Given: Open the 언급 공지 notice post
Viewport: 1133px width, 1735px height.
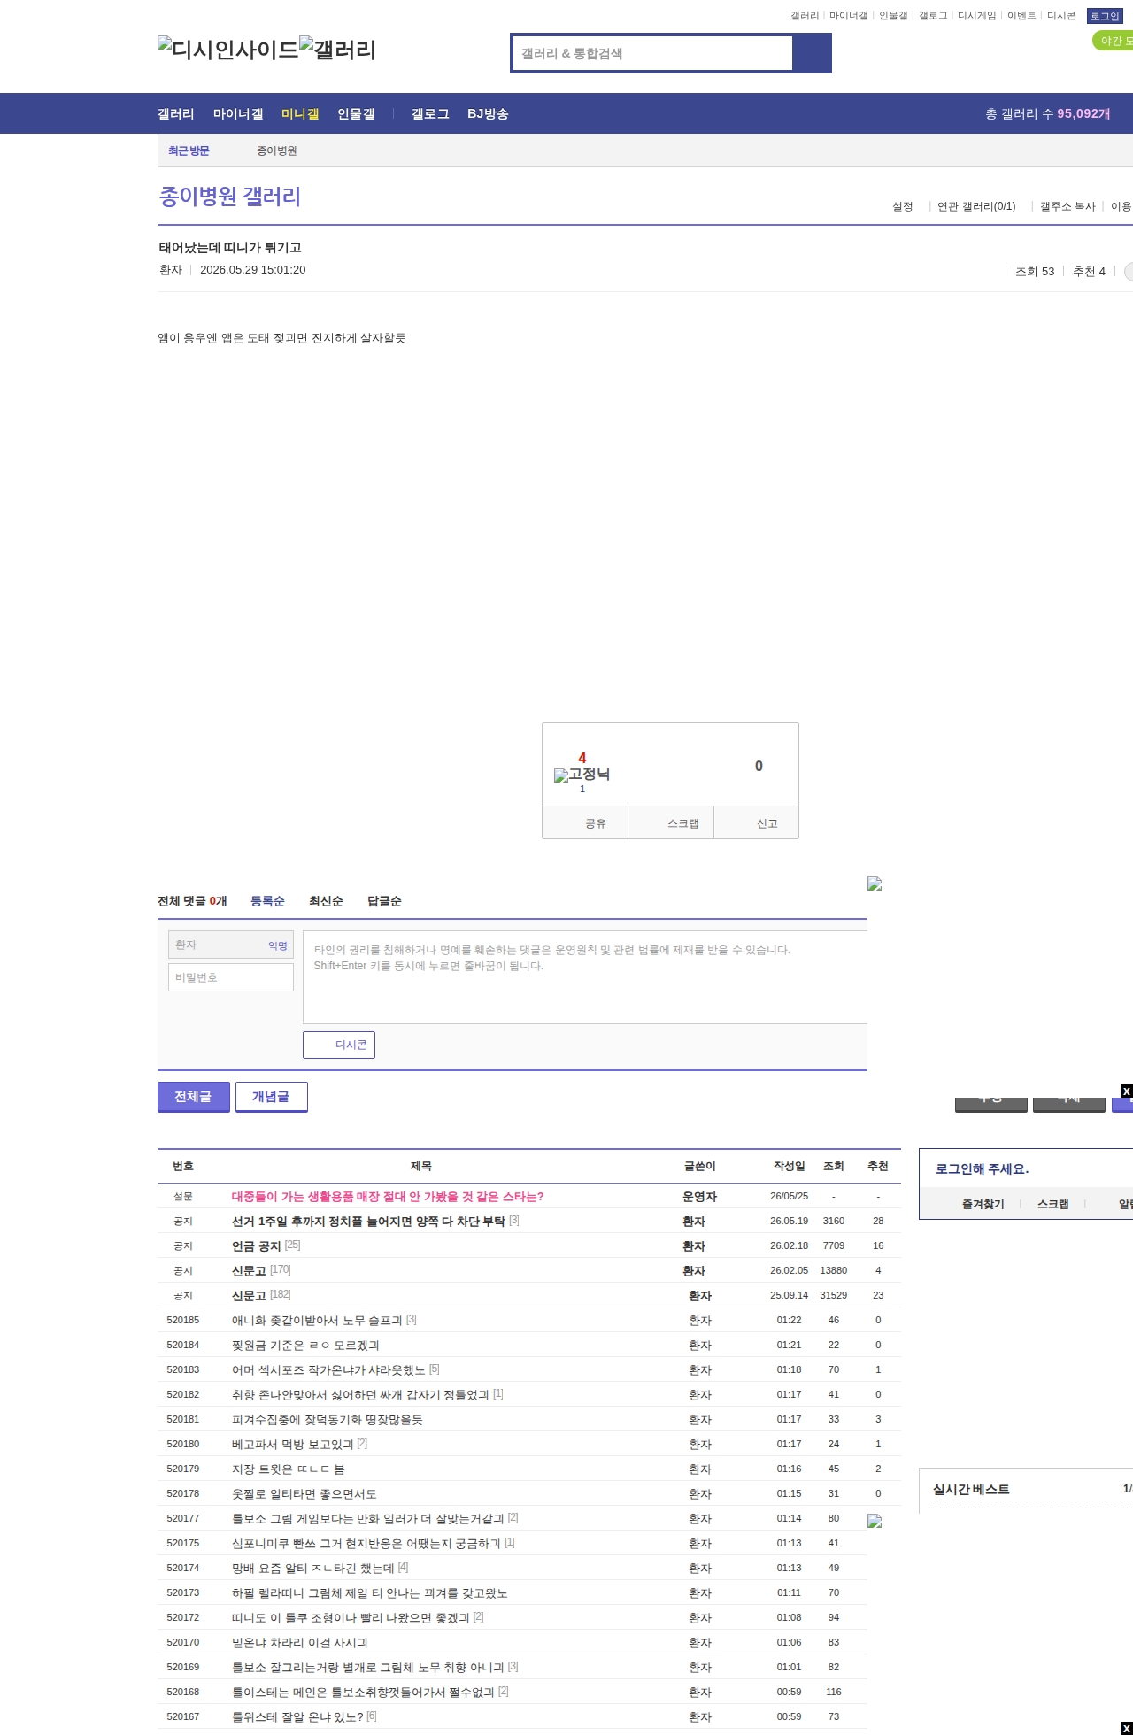Looking at the screenshot, I should (257, 1245).
